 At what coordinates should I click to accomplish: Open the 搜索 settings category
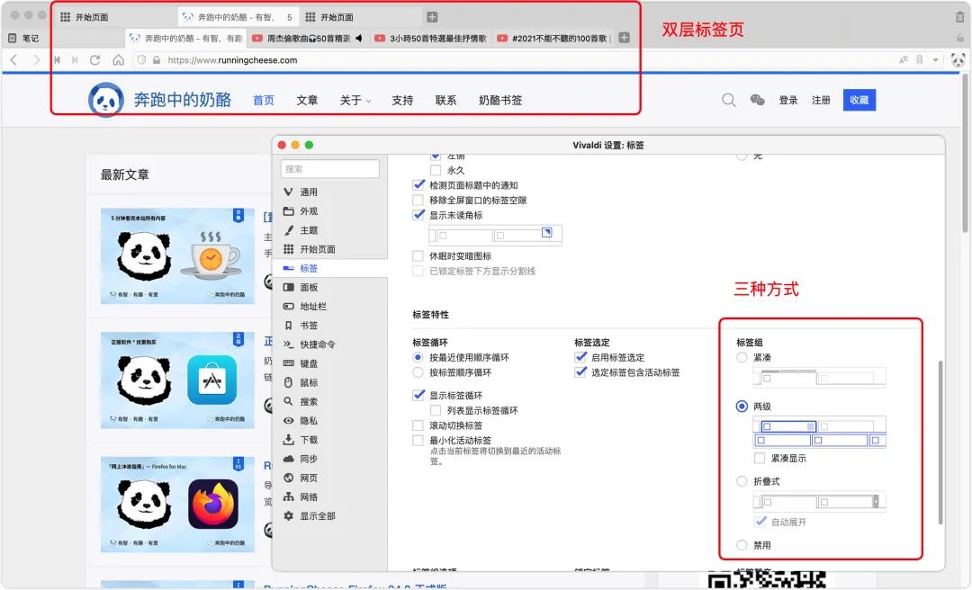[x=308, y=402]
